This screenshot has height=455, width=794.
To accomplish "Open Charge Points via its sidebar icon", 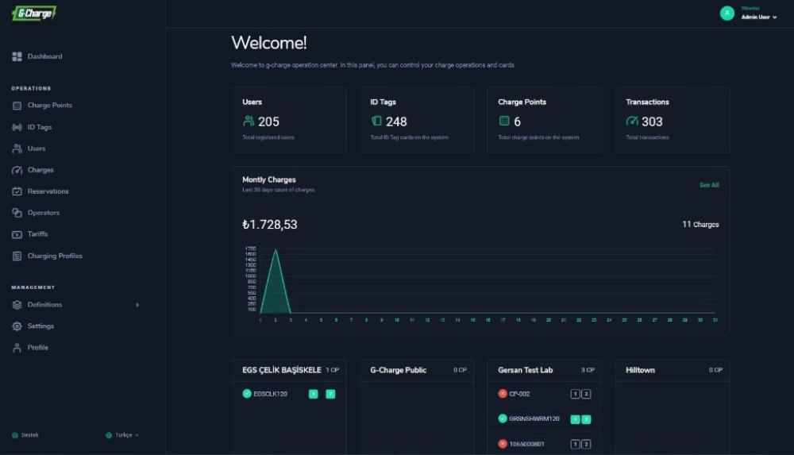I will click(17, 106).
